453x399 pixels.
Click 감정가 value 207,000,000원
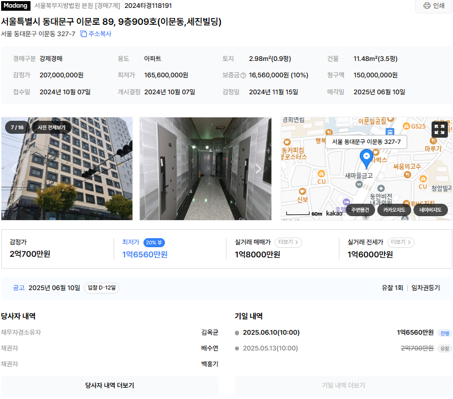click(x=62, y=76)
